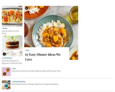115x92 pixels.
Task: Click the glass of drink in hero image
Action: point(74,15)
